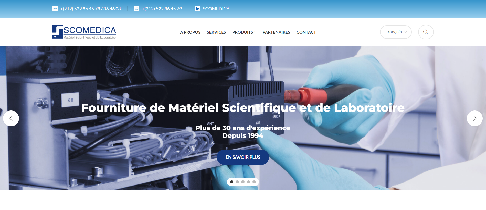Open the search magnifier icon
The height and width of the screenshot is (210, 486).
point(426,32)
